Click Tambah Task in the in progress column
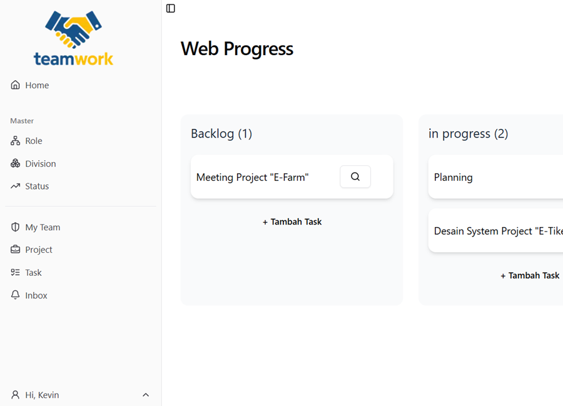Screen dimensions: 563x406 tap(530, 275)
